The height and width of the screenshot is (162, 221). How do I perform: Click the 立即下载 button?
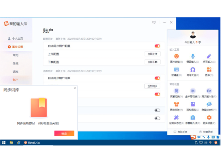coord(152,62)
